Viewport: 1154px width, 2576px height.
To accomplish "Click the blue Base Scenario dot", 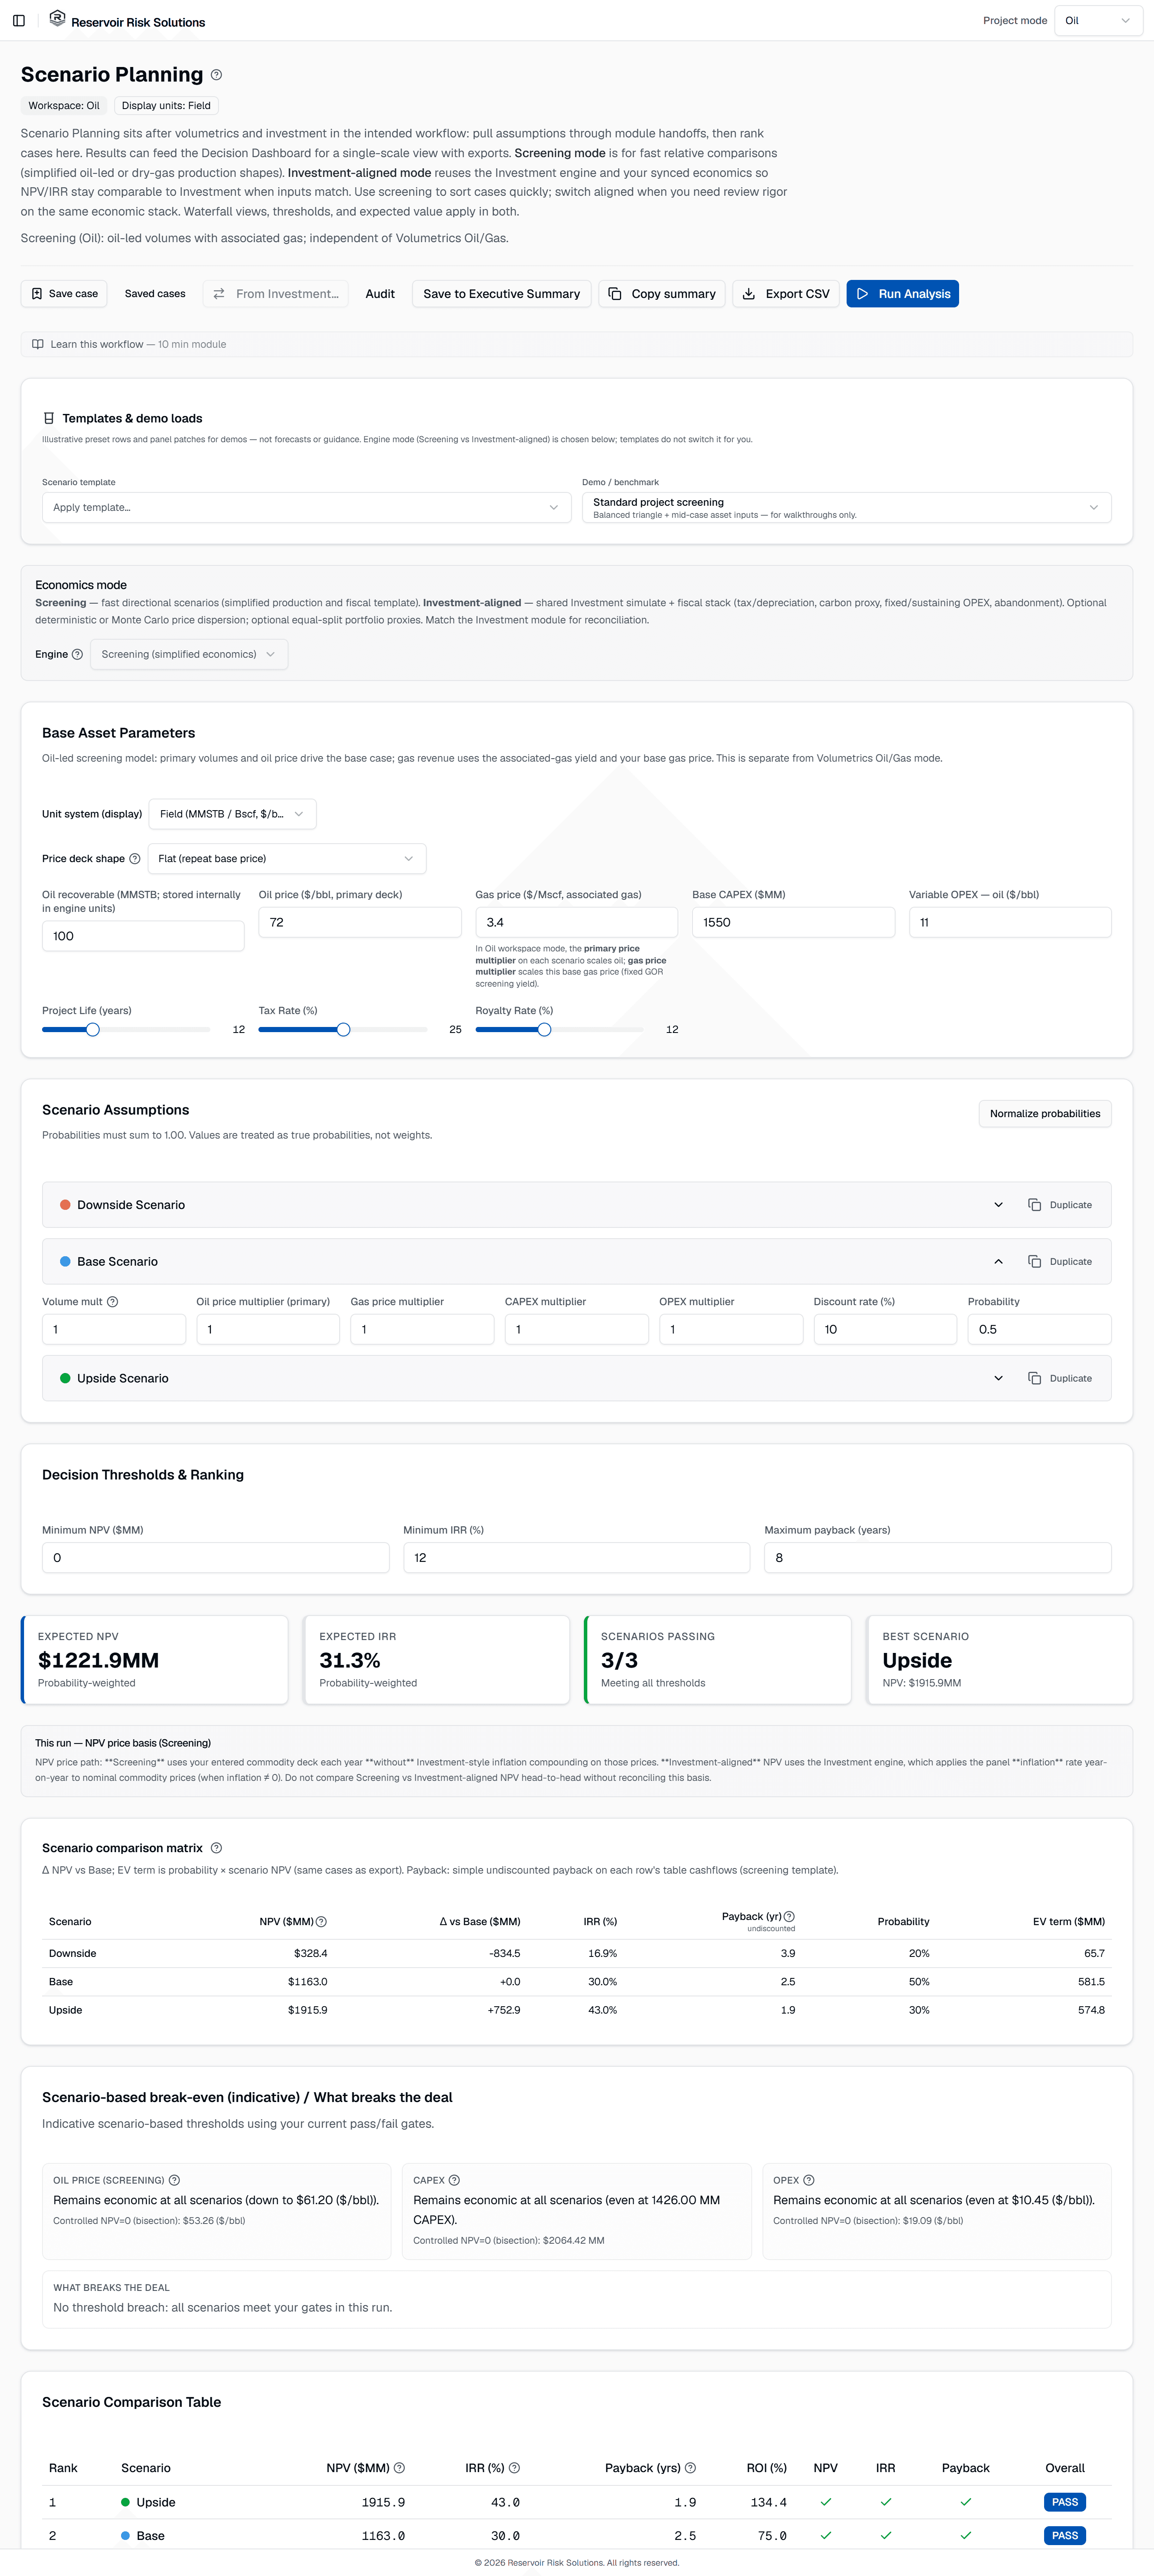I will pos(65,1262).
